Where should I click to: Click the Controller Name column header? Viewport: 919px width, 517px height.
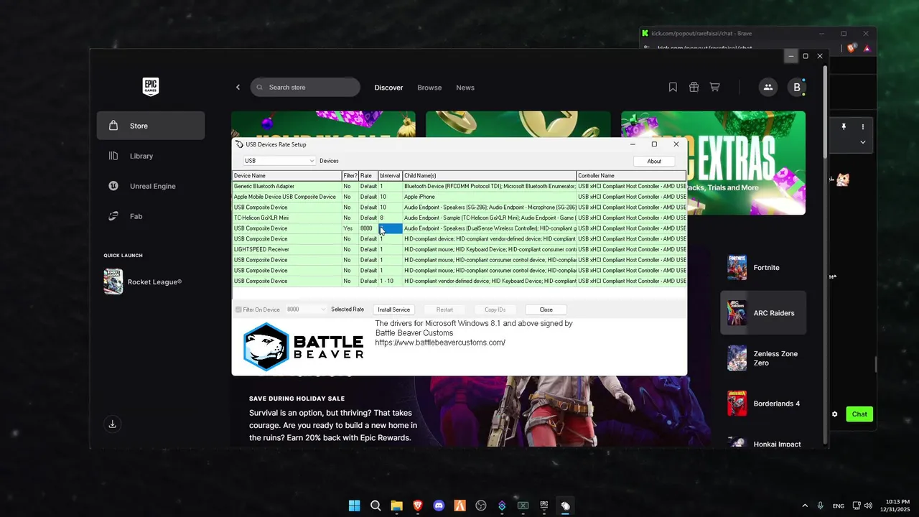click(x=632, y=176)
